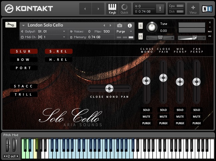The image size is (216, 161).
Task: Open snapshot view with camera icon
Action: [119, 26]
